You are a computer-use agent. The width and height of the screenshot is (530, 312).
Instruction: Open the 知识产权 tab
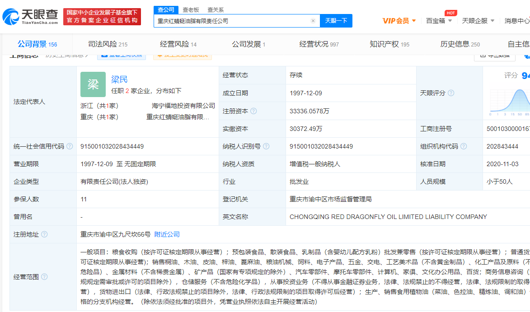pos(389,44)
